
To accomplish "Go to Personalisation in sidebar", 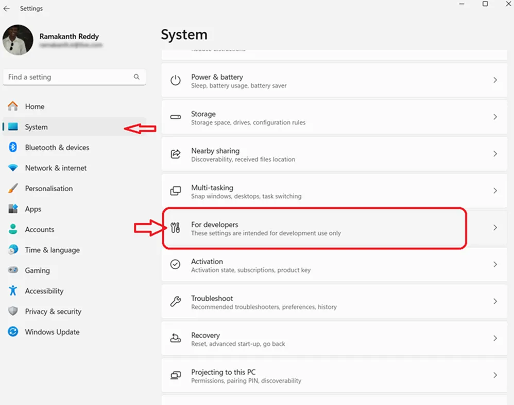I will click(48, 189).
